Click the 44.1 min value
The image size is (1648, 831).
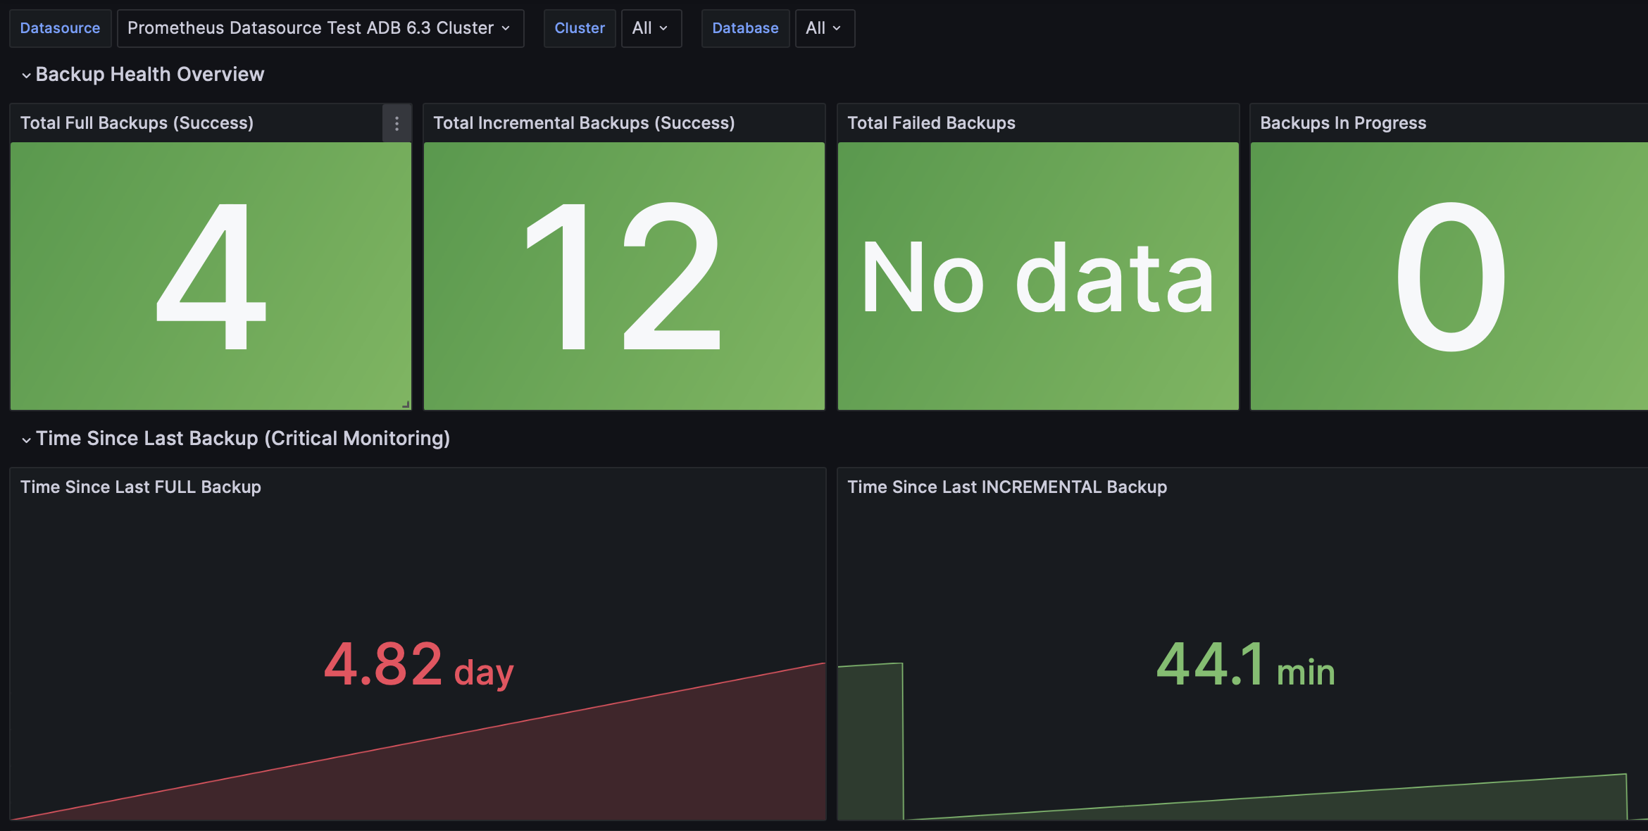point(1246,664)
